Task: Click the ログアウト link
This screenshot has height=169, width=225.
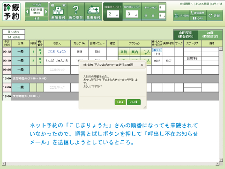Action: [x=217, y=4]
